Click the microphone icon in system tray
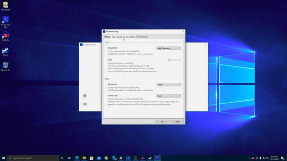Viewport: 287px width, 161px height. point(261,158)
